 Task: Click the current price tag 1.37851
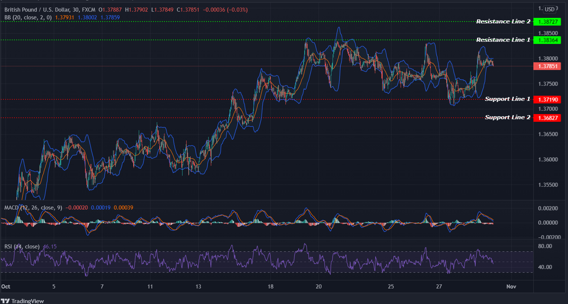[x=547, y=66]
